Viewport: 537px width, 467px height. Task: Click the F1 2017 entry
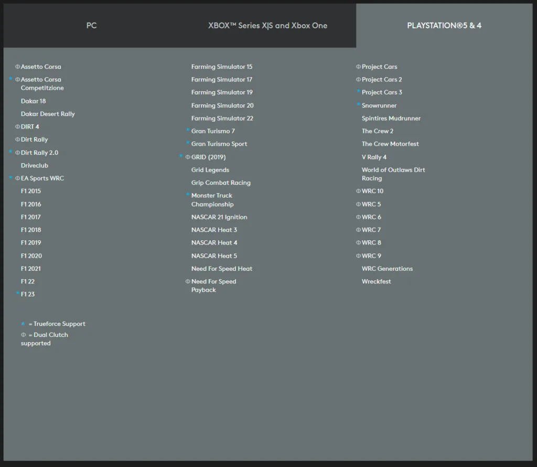pos(31,217)
